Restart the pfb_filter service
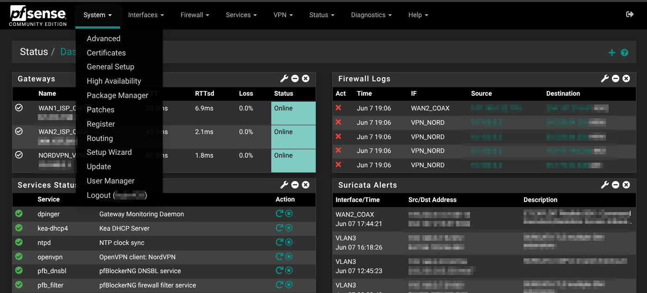The width and height of the screenshot is (647, 293). click(279, 285)
